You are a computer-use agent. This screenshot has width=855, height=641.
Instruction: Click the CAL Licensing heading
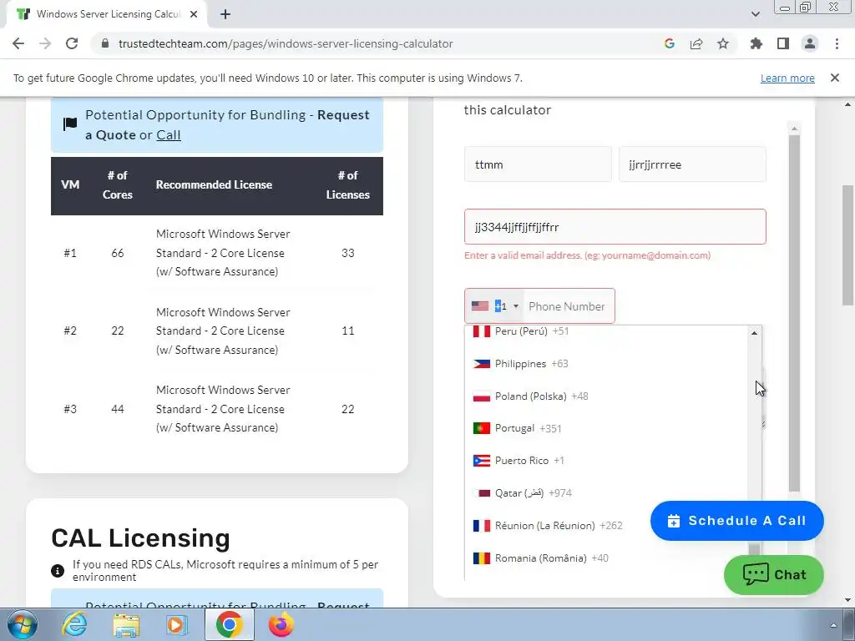[140, 538]
